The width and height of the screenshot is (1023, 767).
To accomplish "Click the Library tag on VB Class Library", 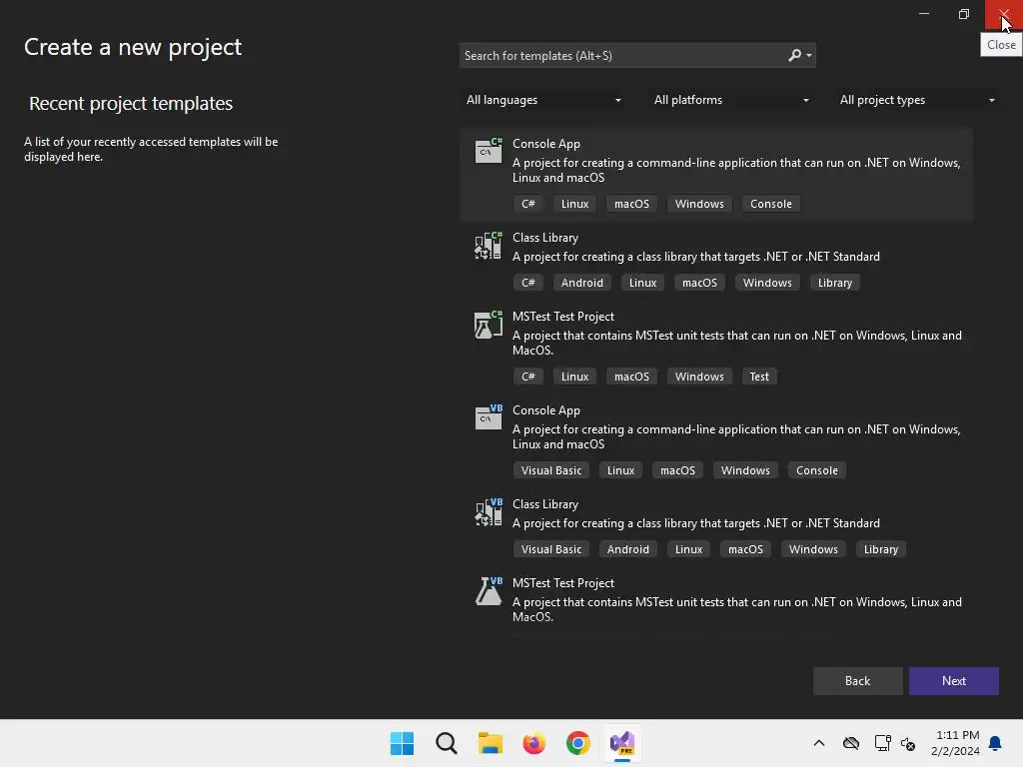I will (x=881, y=549).
